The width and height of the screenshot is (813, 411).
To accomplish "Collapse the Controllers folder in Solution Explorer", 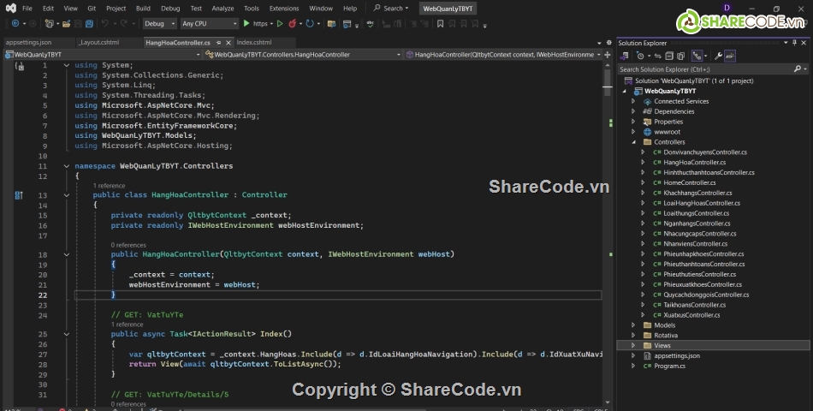I will (x=633, y=141).
